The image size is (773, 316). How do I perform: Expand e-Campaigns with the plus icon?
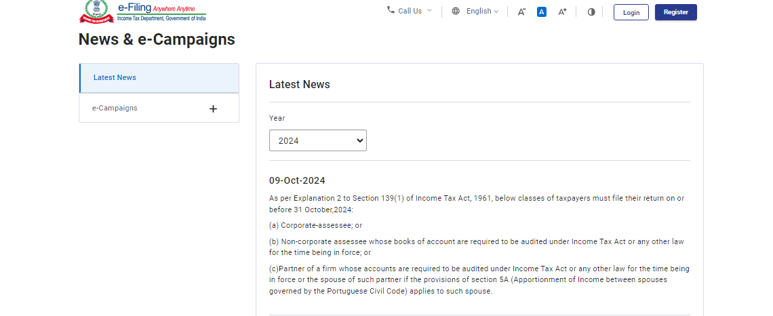[x=213, y=108]
